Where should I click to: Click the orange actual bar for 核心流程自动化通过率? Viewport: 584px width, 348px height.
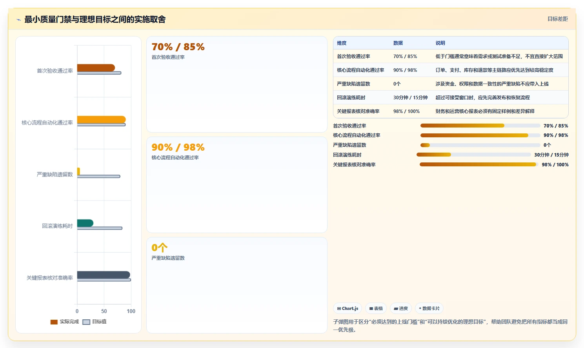101,120
